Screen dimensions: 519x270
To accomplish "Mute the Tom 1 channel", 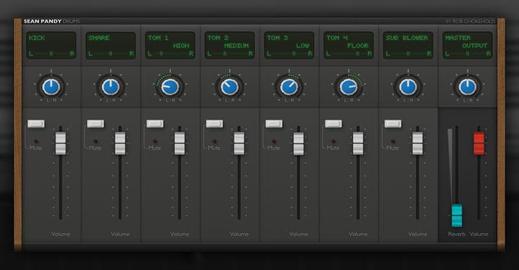I will [154, 124].
